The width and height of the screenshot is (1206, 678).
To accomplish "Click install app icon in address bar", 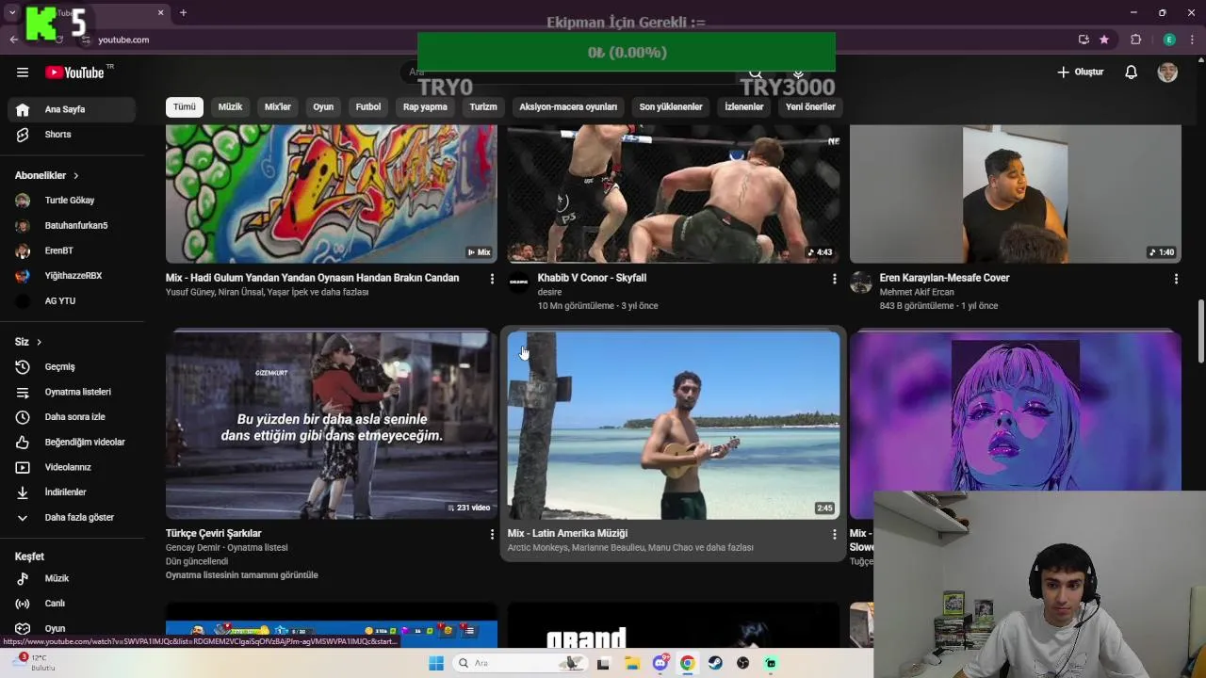I will pyautogui.click(x=1084, y=40).
